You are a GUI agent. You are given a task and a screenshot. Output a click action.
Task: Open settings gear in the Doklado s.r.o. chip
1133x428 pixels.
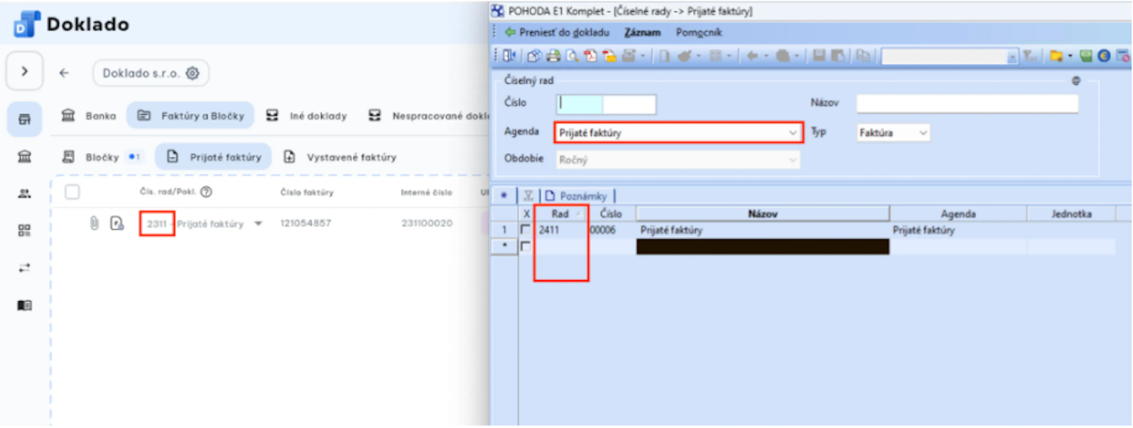192,73
